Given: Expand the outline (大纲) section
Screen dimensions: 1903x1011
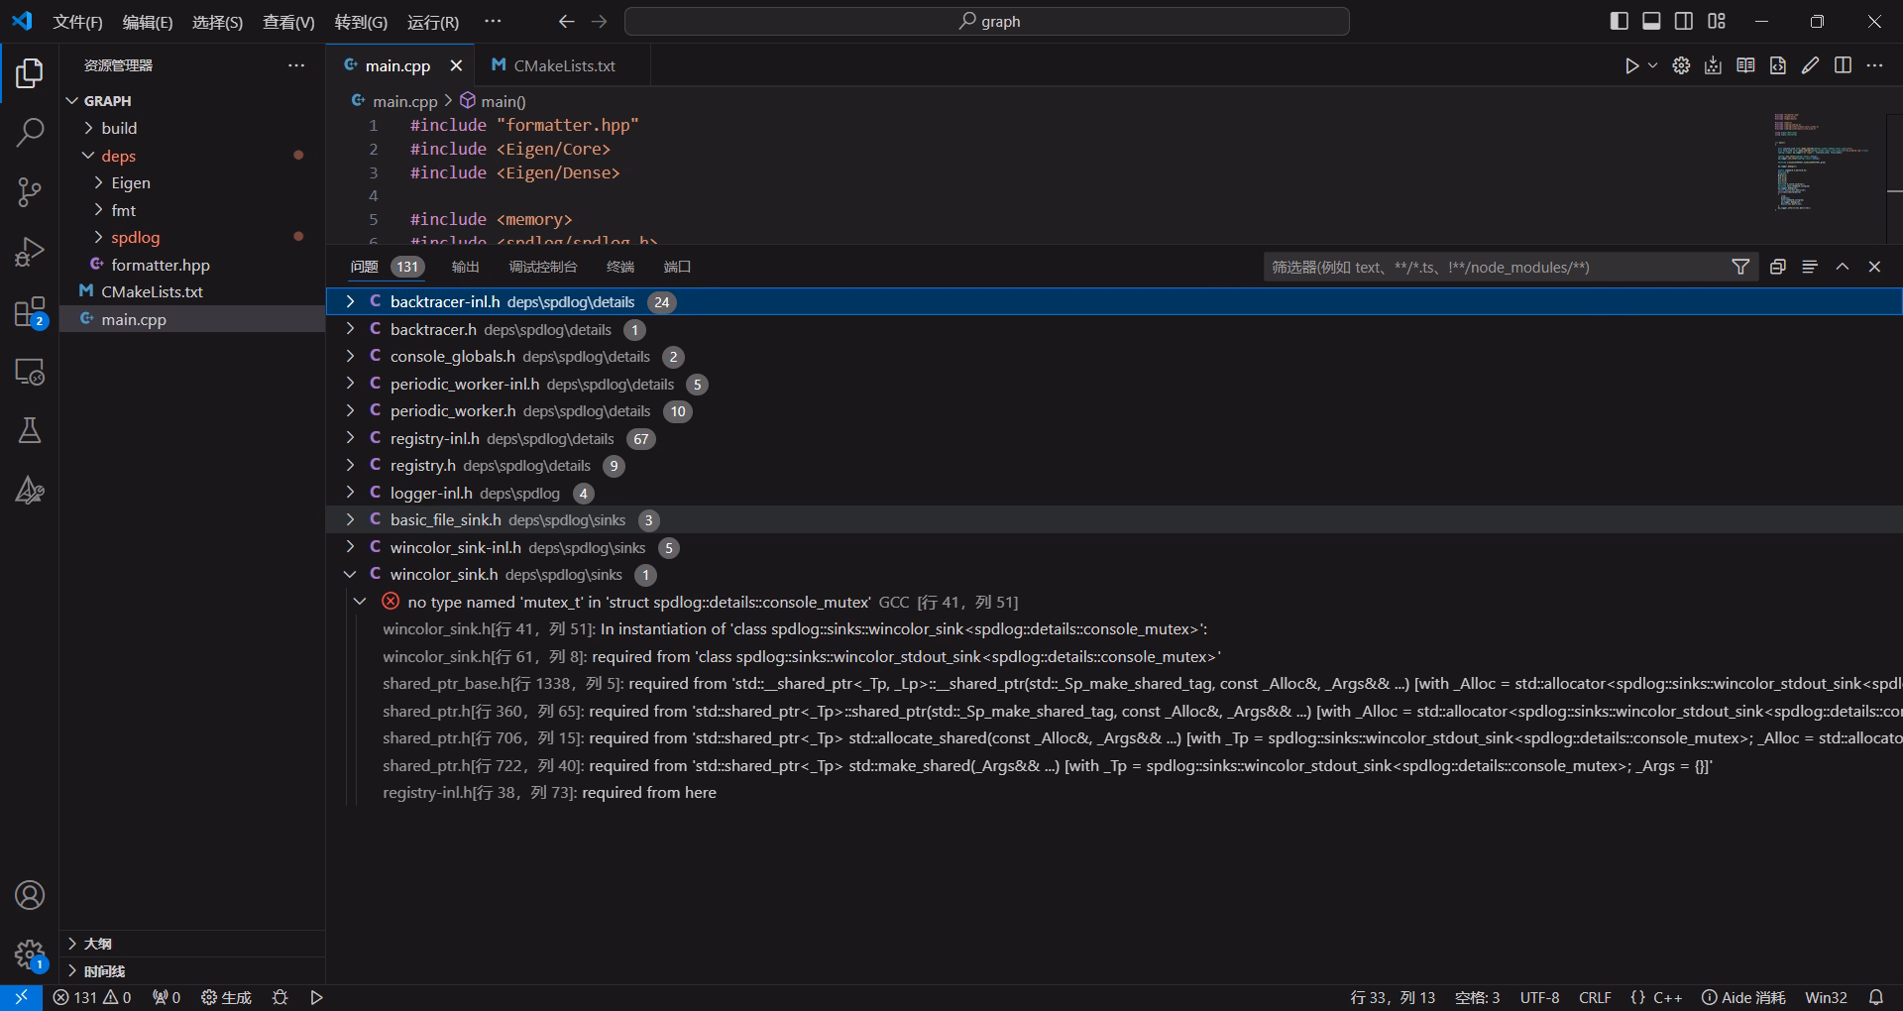Looking at the screenshot, I should click(192, 944).
